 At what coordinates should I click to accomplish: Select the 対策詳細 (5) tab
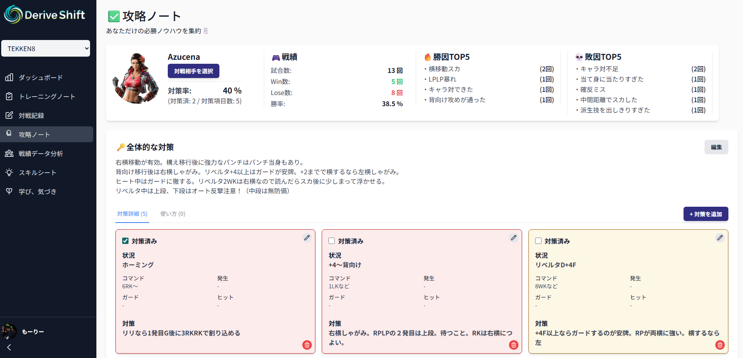[x=132, y=214]
